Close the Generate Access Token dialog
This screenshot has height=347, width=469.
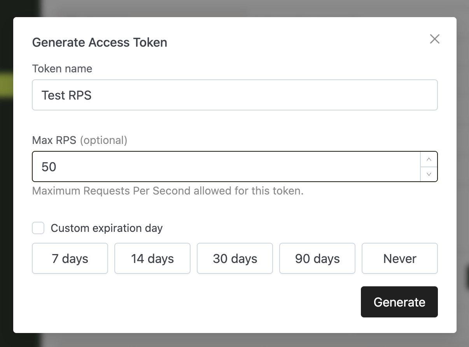coord(434,39)
